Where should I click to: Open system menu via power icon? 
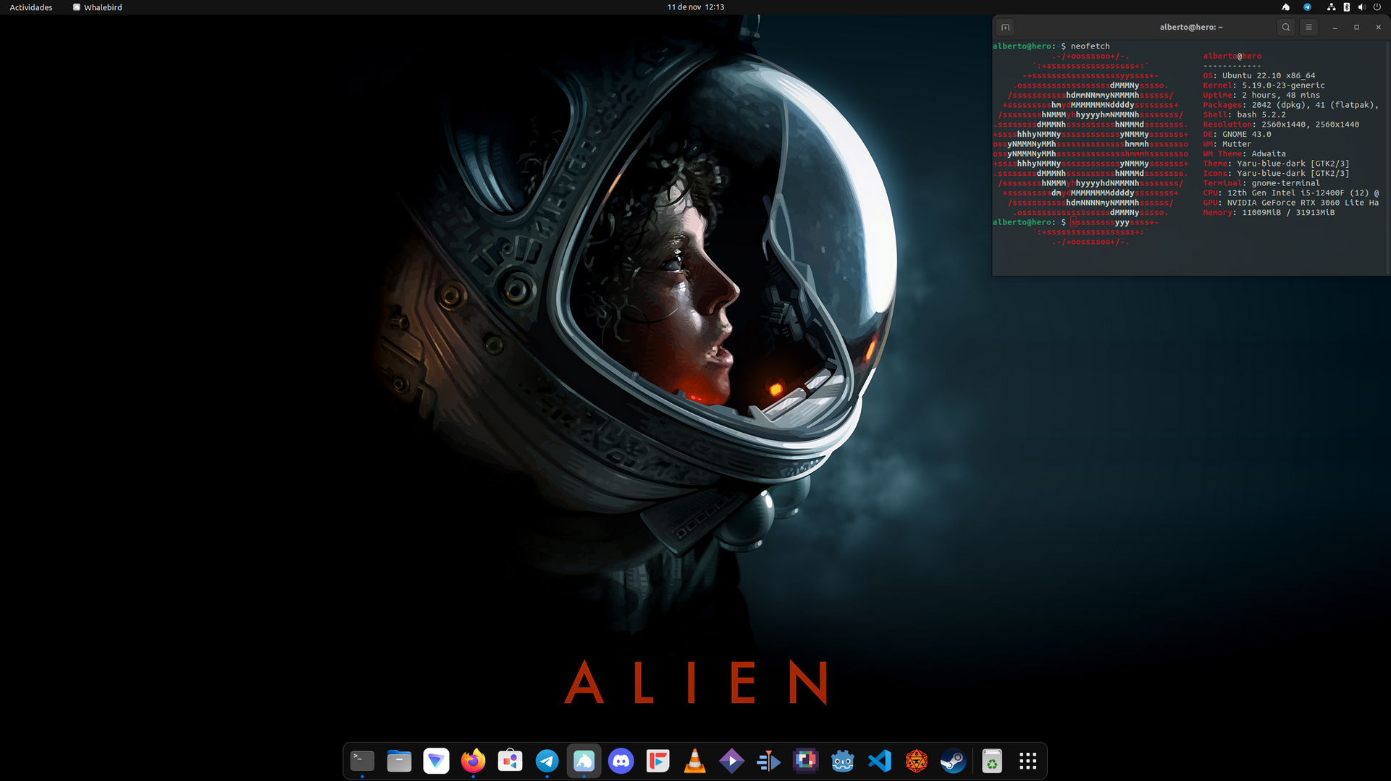click(1377, 7)
